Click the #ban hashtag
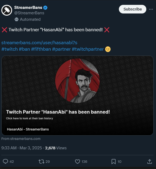 click(24, 49)
